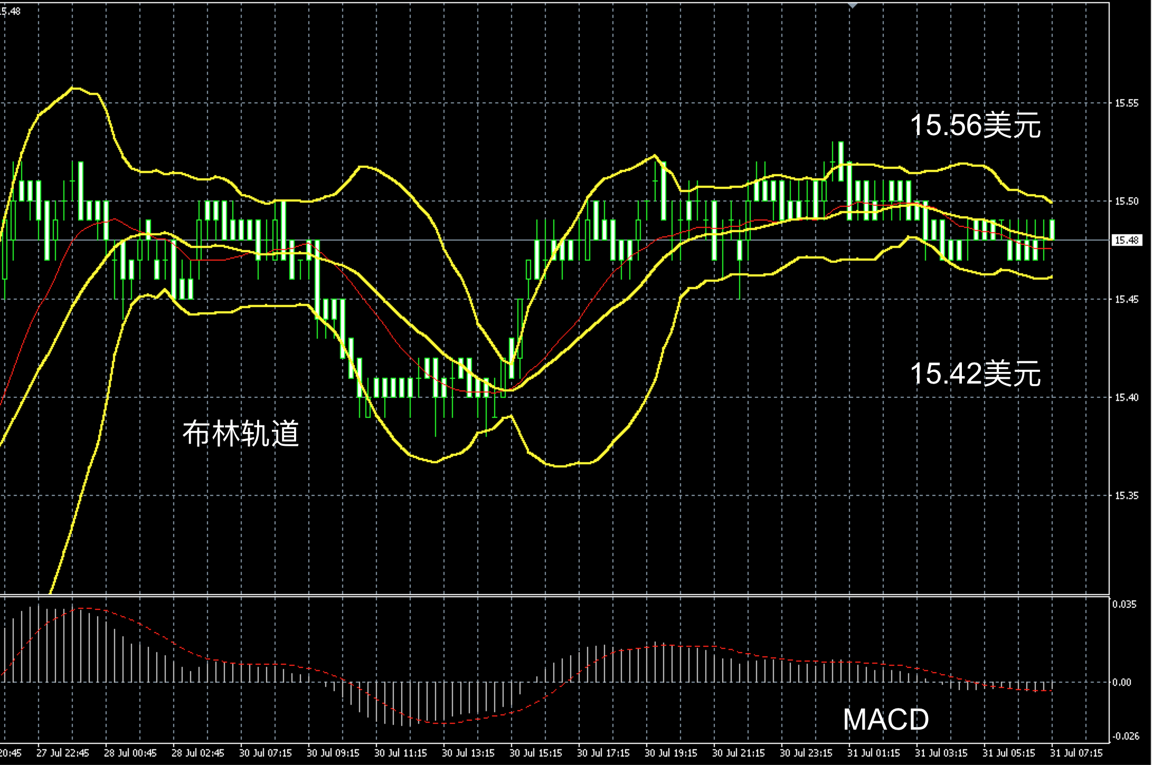Click the current price tag 15.48

[x=1126, y=241]
